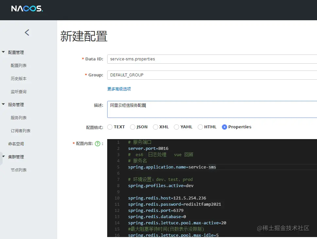Select the HTML format radio button
The image size is (317, 239).
tap(200, 127)
